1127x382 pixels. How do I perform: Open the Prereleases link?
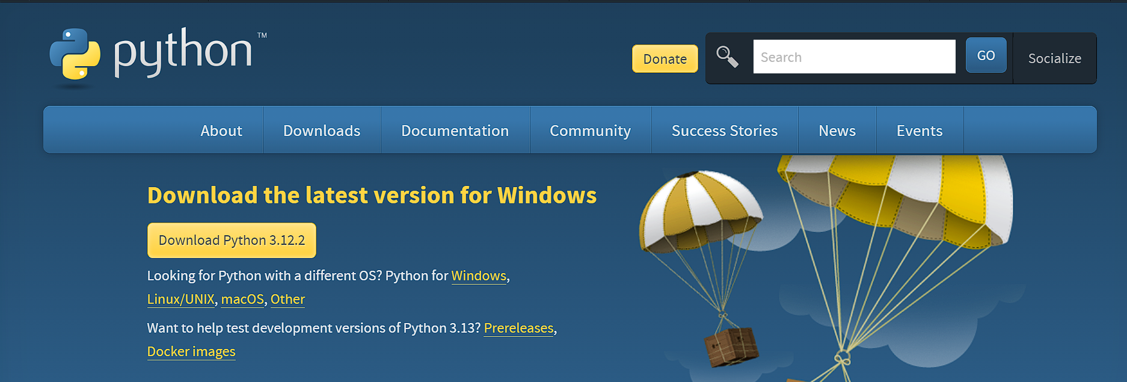tap(518, 328)
